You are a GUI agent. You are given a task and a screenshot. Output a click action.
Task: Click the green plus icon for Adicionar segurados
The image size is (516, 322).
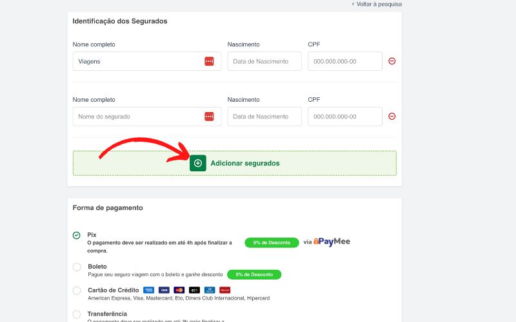coord(198,163)
